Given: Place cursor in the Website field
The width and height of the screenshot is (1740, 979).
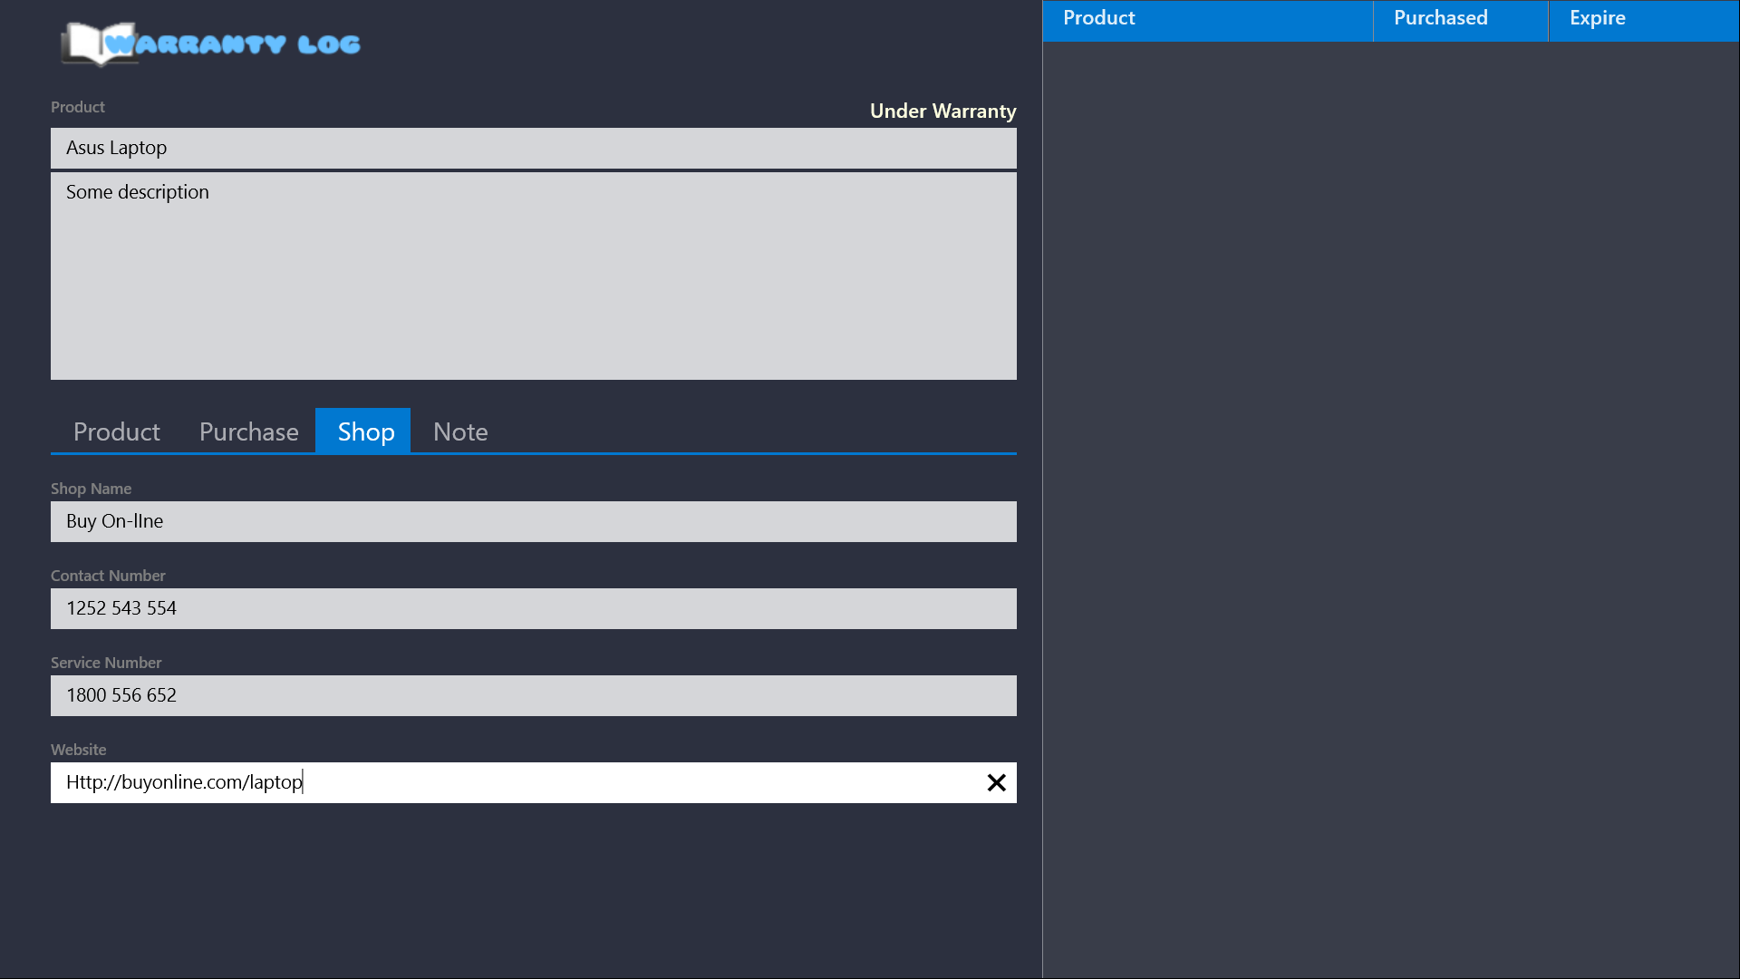Looking at the screenshot, I should (533, 782).
